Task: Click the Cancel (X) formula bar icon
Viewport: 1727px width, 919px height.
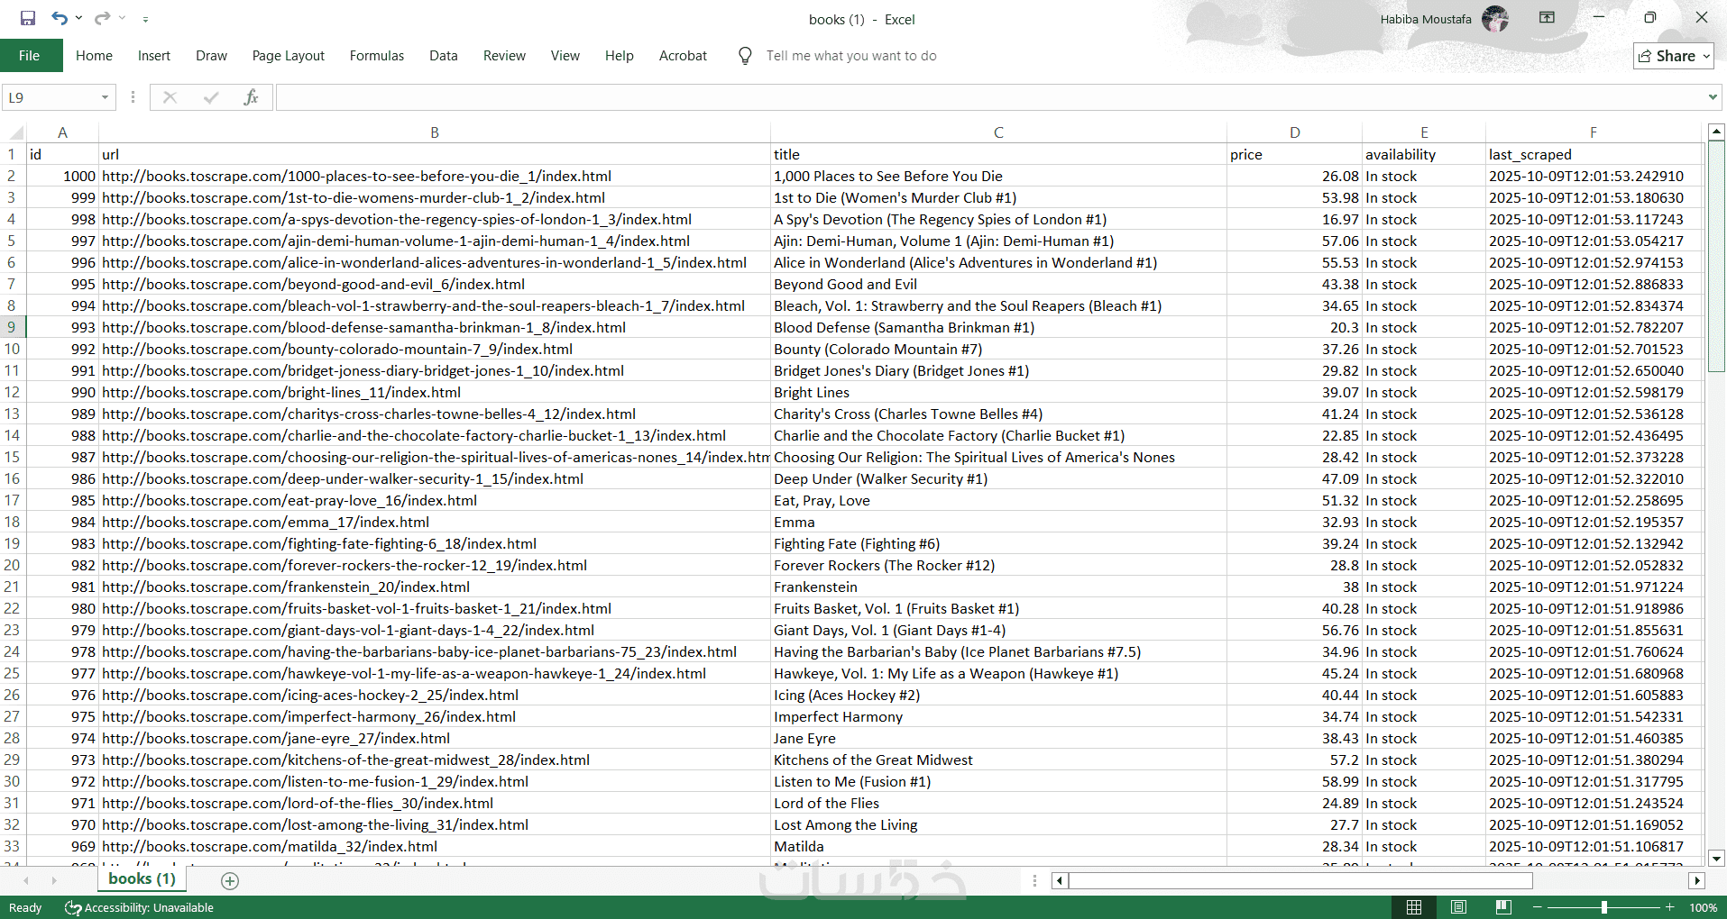Action: tap(170, 97)
